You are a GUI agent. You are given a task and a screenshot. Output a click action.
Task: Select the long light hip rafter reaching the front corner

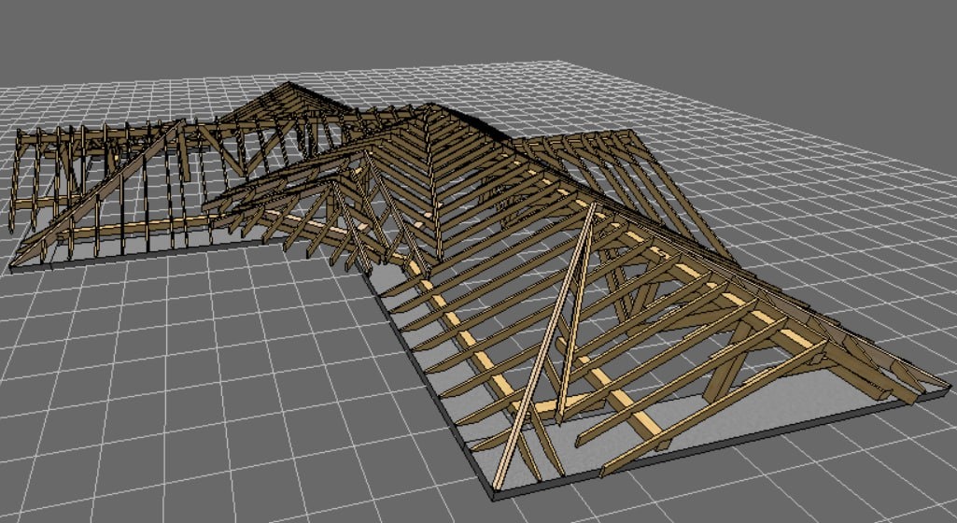coord(543,346)
